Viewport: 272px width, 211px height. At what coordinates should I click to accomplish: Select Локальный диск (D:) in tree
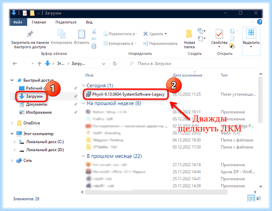[x=41, y=150]
